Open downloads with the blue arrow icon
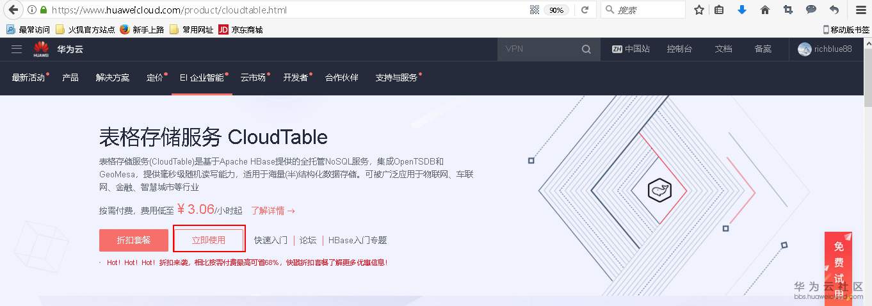The image size is (872, 306). pyautogui.click(x=742, y=10)
